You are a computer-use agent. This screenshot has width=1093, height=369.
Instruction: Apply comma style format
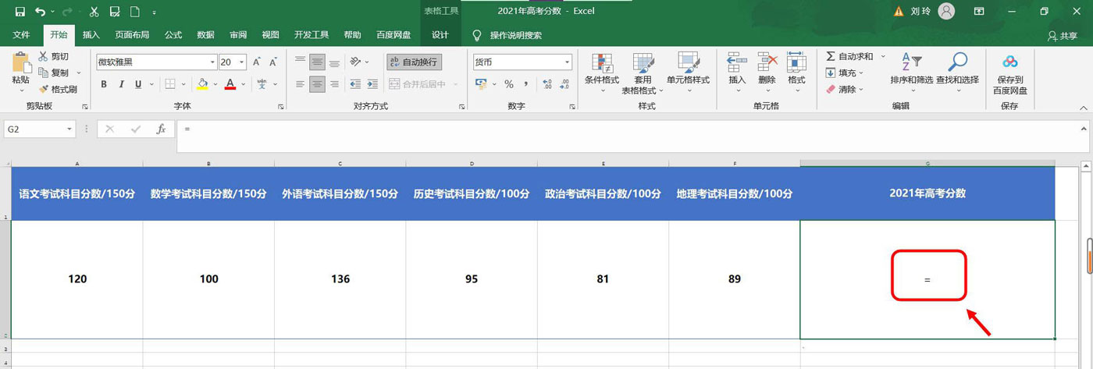tap(526, 84)
